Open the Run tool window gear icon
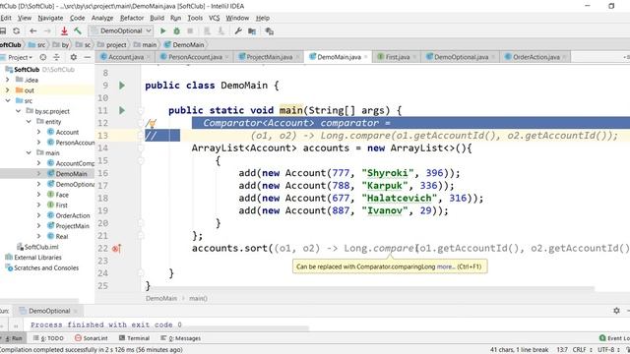The image size is (630, 354). [617, 311]
